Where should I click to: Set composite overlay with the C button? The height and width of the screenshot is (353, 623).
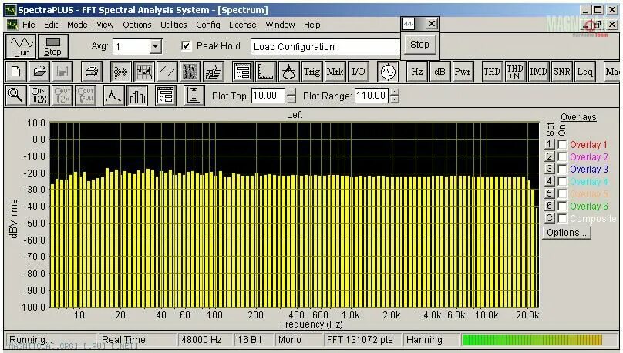[550, 218]
